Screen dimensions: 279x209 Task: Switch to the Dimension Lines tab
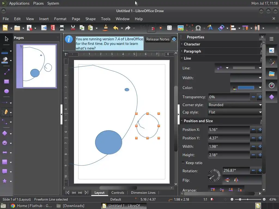tap(143, 193)
